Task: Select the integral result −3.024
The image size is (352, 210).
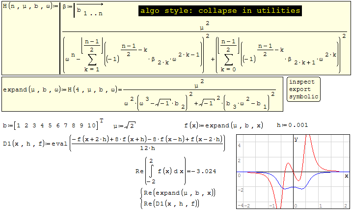Action: click(x=205, y=171)
